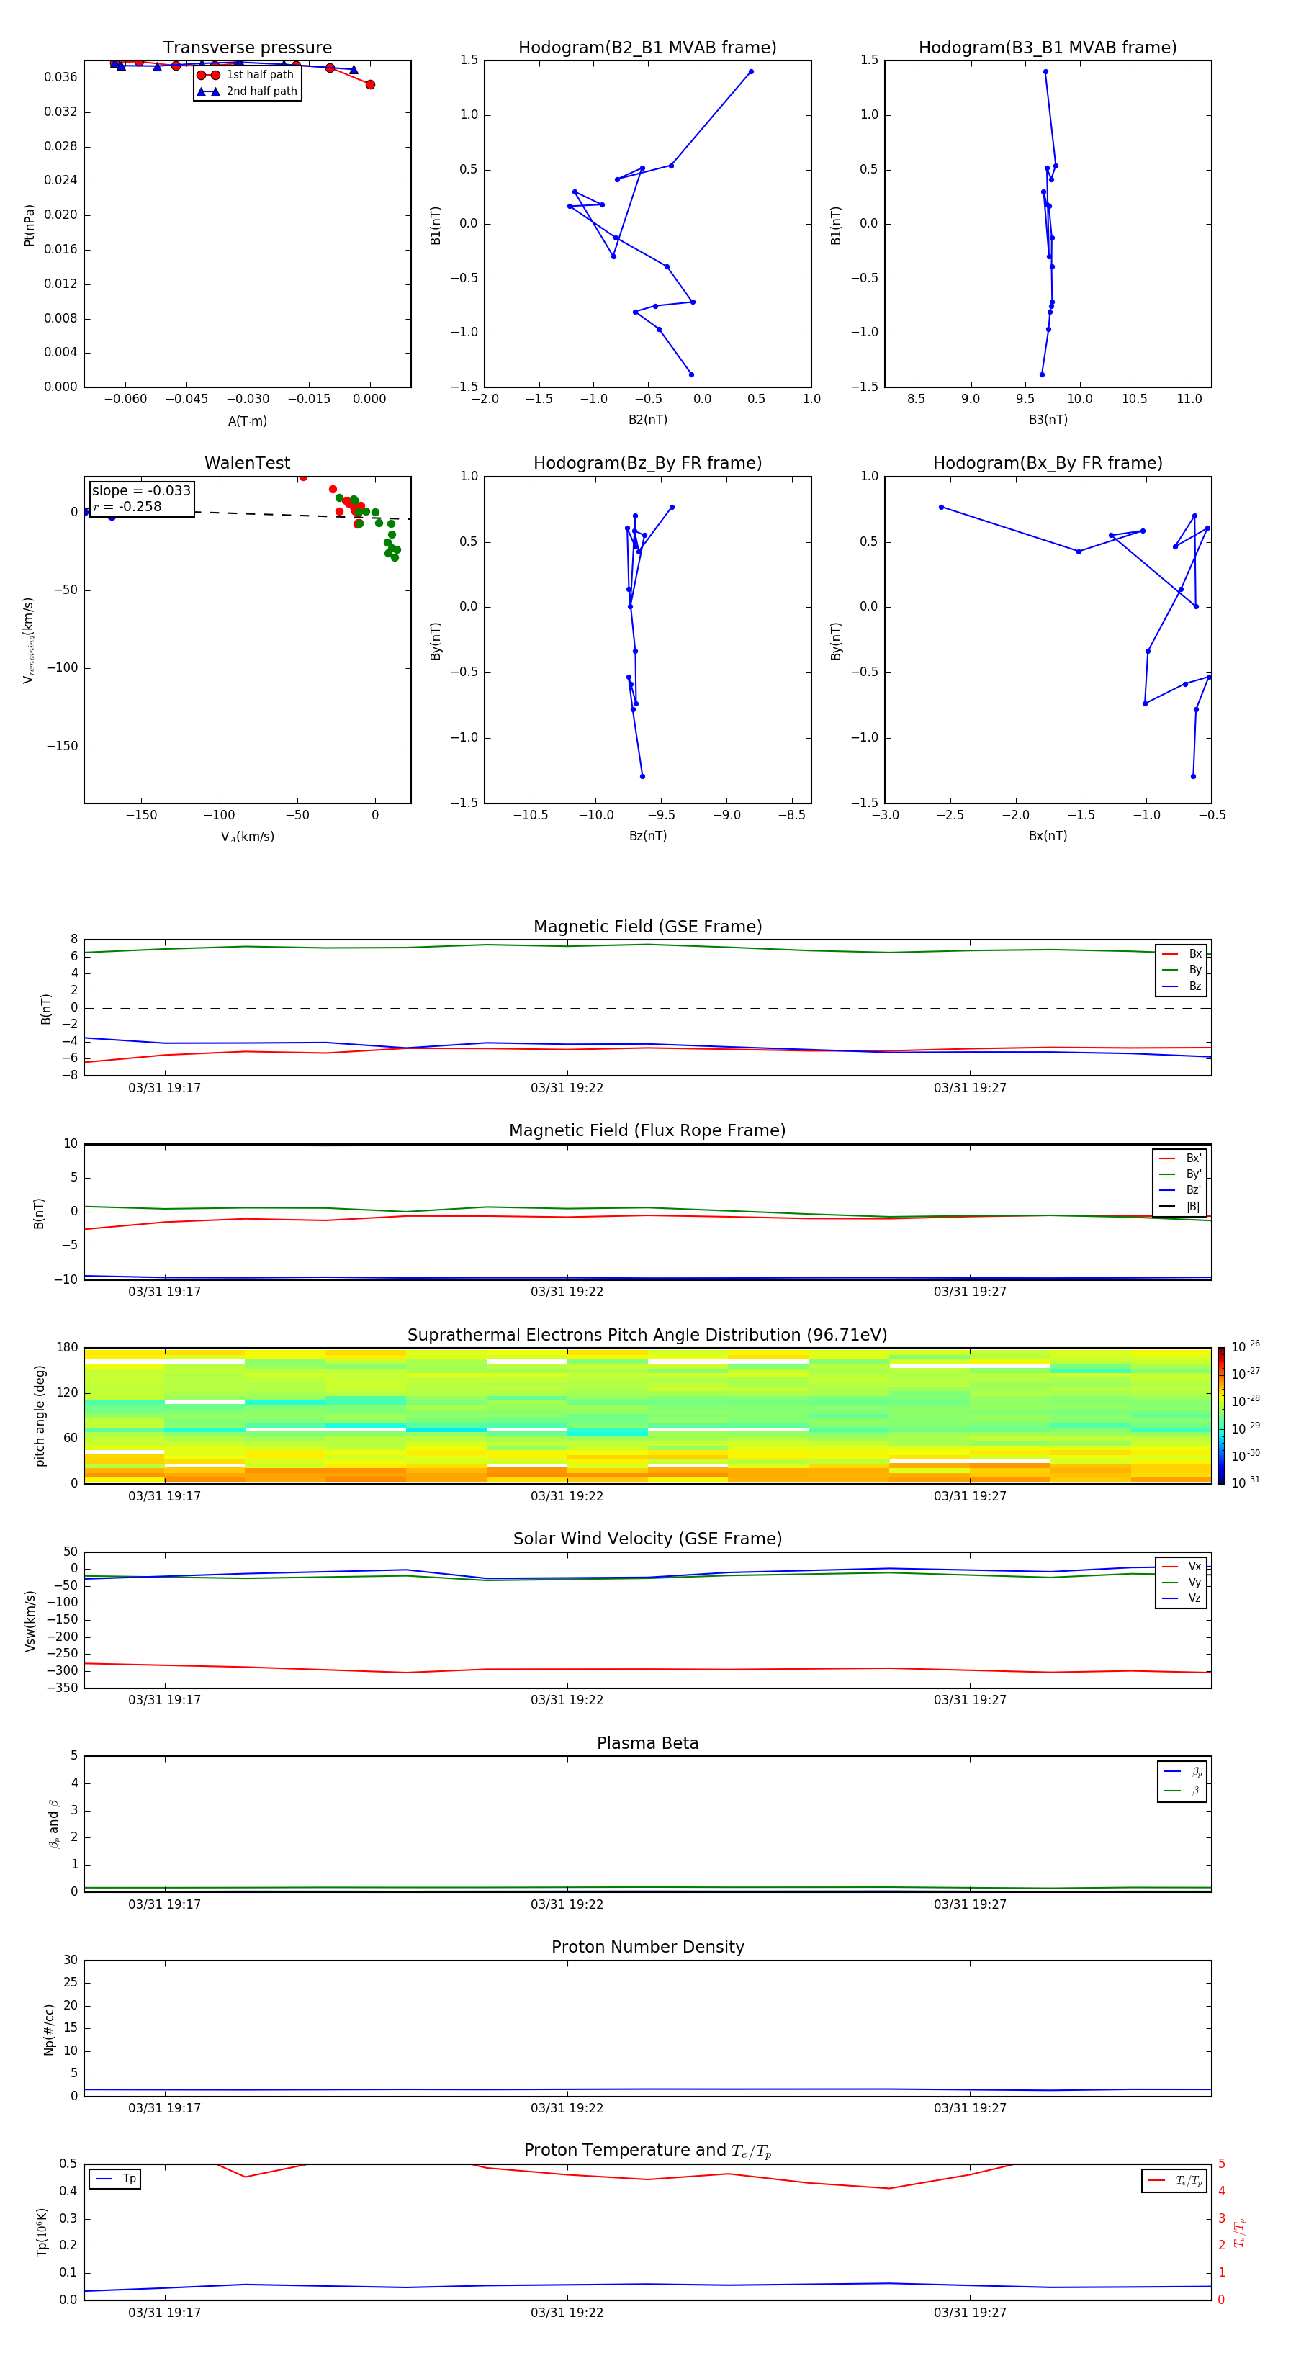Click the A(T·m) axis label
1296x2376 pixels.
point(247,420)
